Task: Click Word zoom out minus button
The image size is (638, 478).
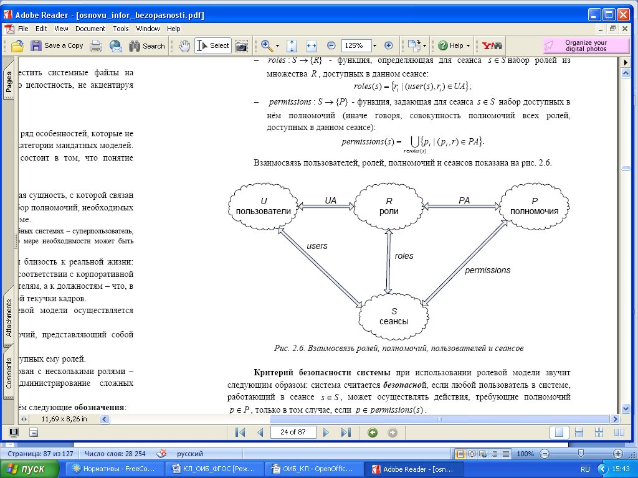Action: click(545, 454)
